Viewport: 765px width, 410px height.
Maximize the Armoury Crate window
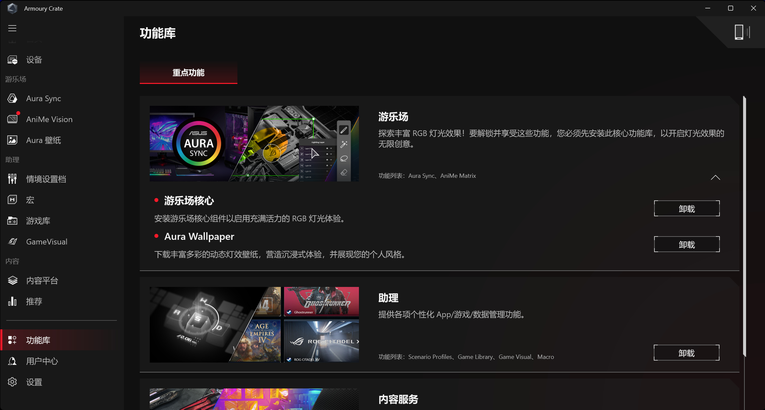pyautogui.click(x=730, y=8)
